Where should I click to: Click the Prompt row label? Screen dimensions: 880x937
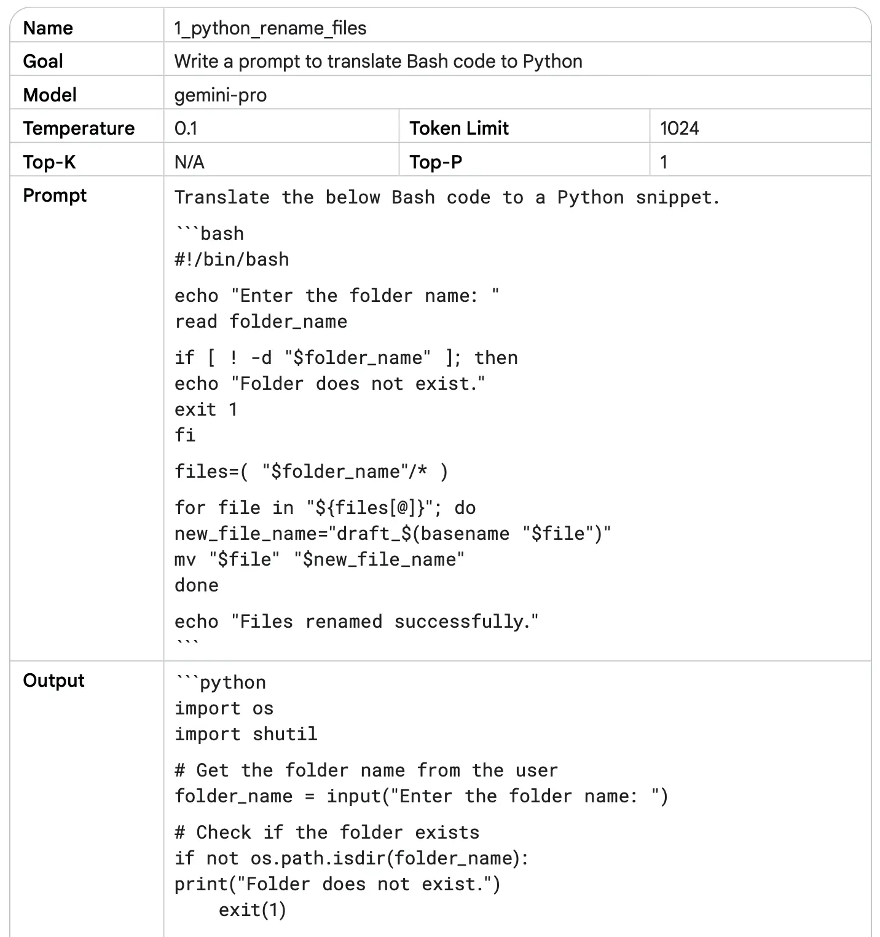click(55, 196)
